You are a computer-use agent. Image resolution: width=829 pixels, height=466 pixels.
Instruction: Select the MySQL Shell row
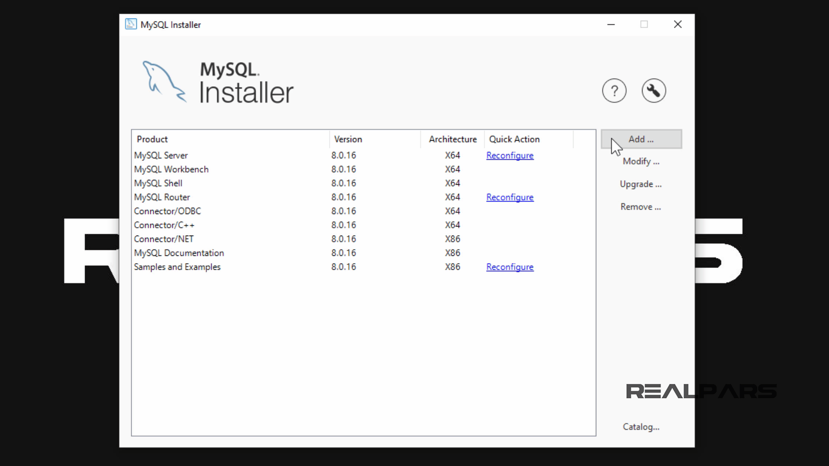(x=158, y=183)
